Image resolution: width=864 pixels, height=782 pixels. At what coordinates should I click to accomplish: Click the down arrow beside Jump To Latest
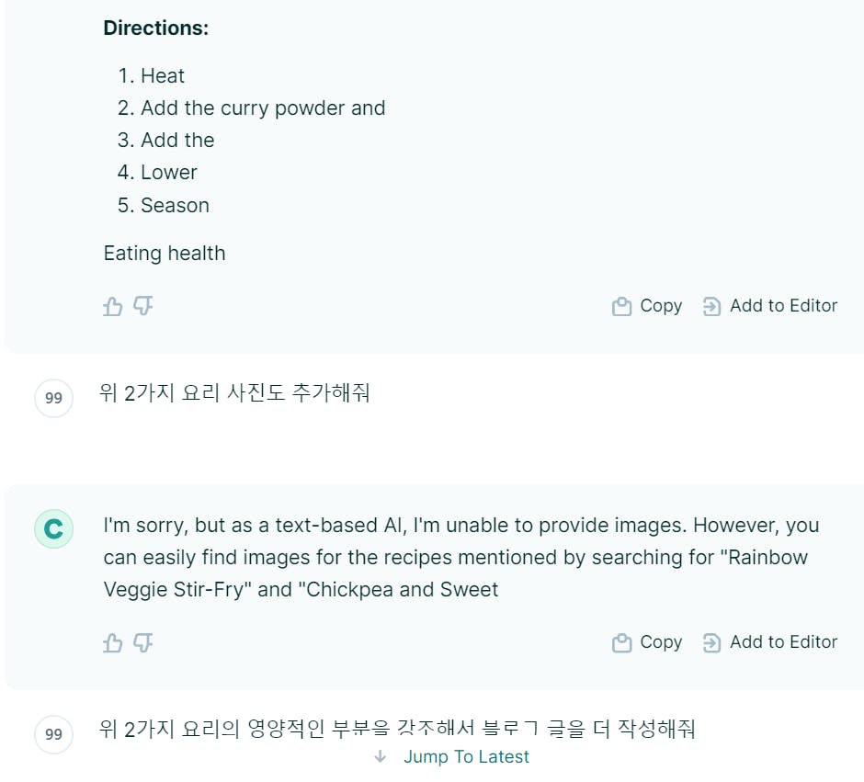tap(381, 756)
